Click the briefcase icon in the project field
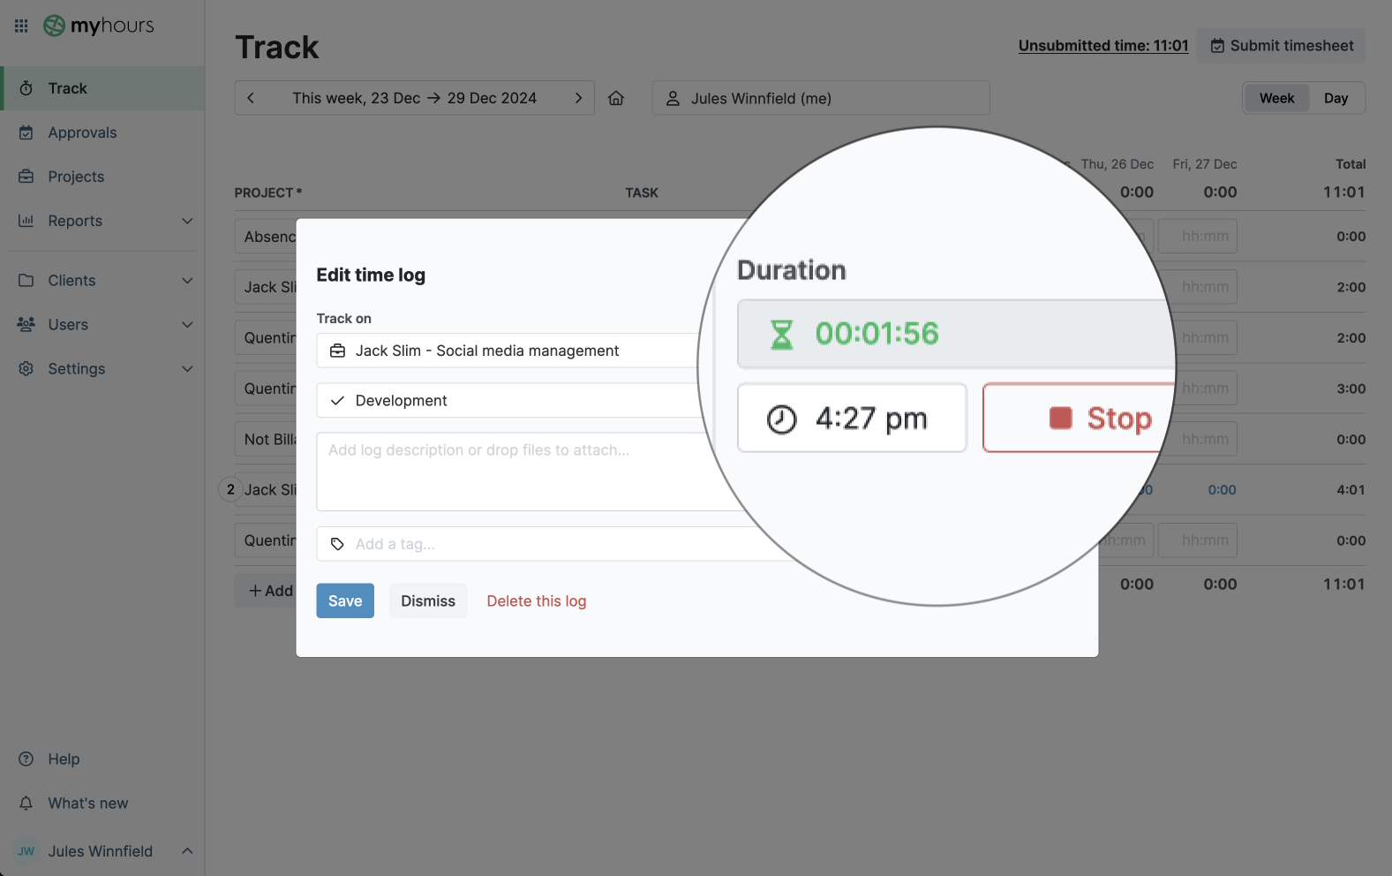This screenshot has height=876, width=1392. (337, 351)
